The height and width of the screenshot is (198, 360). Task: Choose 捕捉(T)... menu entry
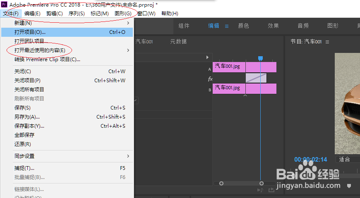(x=67, y=168)
